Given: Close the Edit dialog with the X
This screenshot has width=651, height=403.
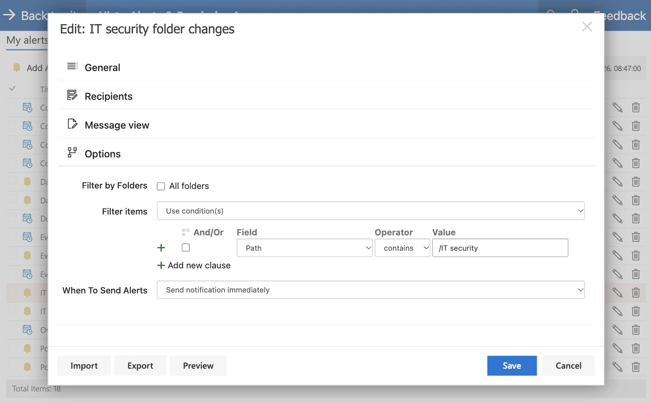Looking at the screenshot, I should point(587,27).
